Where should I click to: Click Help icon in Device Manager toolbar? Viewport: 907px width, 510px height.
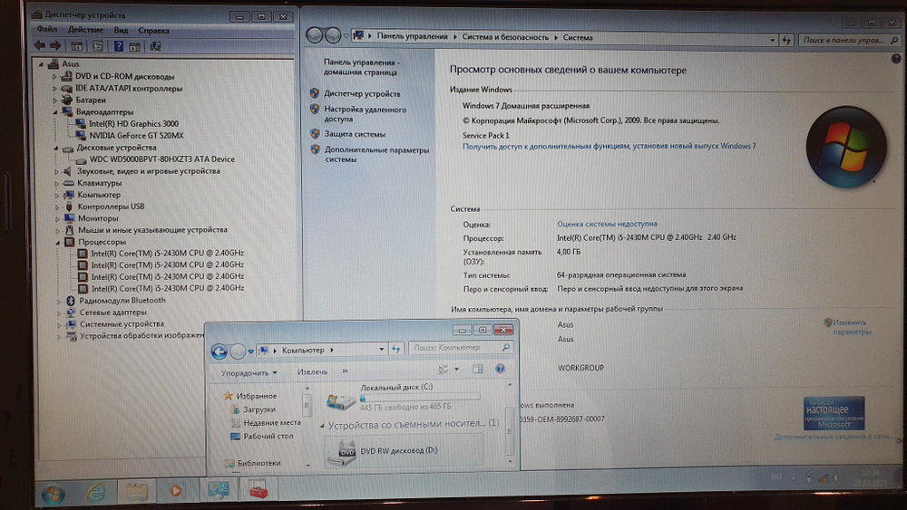118,46
